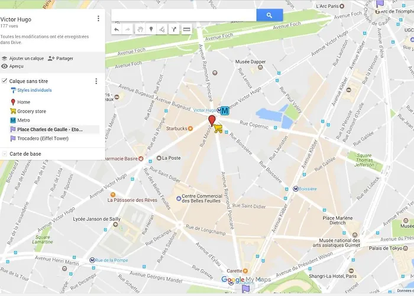The height and width of the screenshot is (296, 414).
Task: Open the Aperçu preview
Action: 12,66
